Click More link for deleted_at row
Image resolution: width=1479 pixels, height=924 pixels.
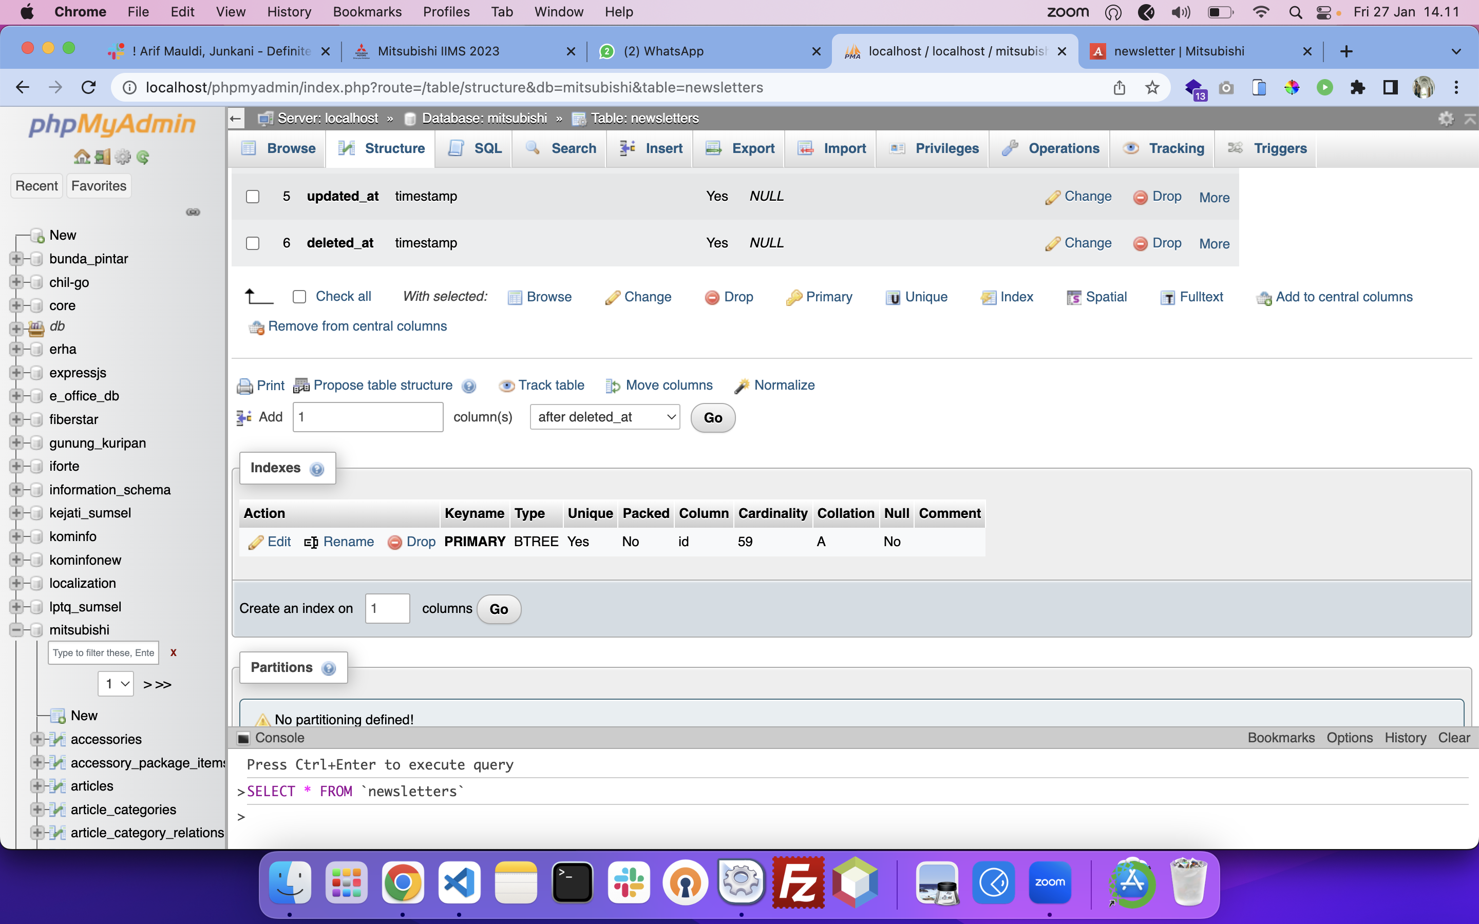[1215, 244]
